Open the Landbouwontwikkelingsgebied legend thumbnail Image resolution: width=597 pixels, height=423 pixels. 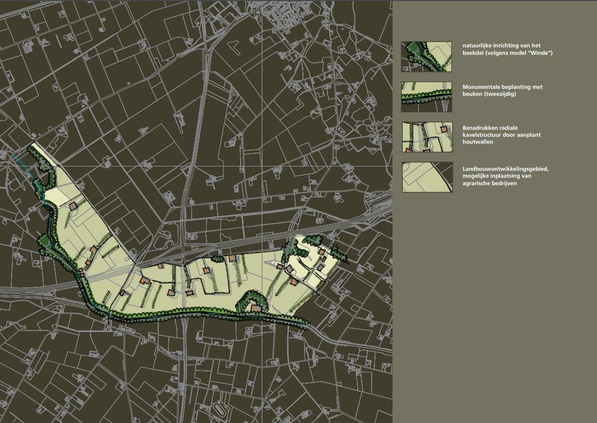(427, 177)
